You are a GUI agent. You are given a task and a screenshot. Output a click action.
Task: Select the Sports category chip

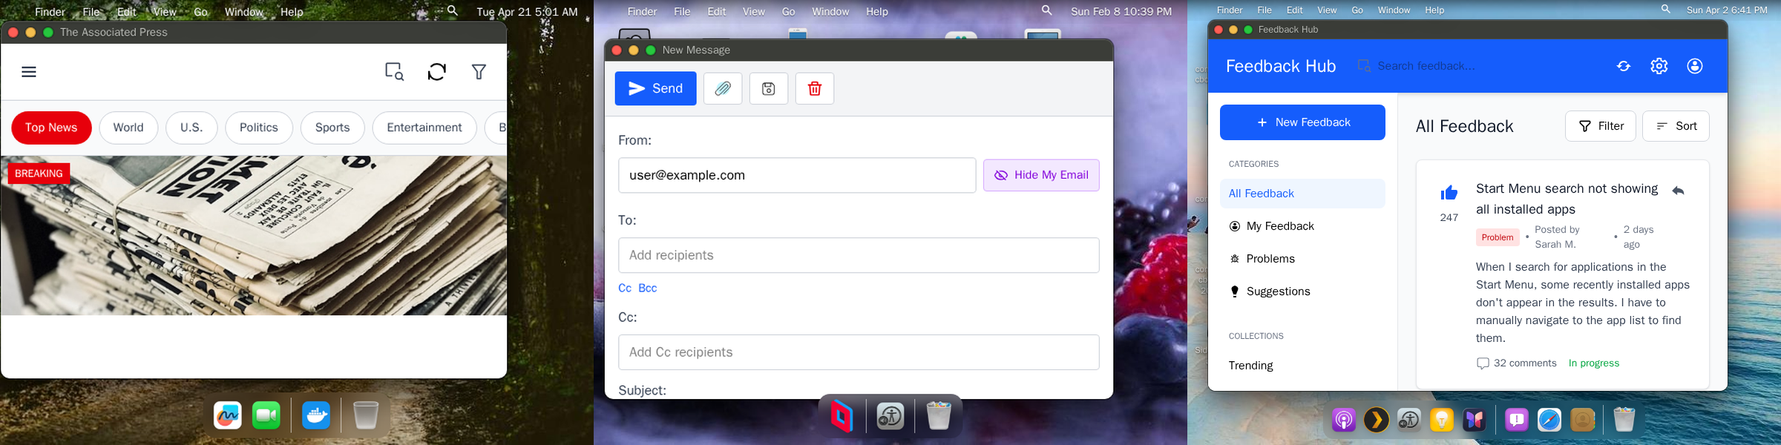coord(332,128)
